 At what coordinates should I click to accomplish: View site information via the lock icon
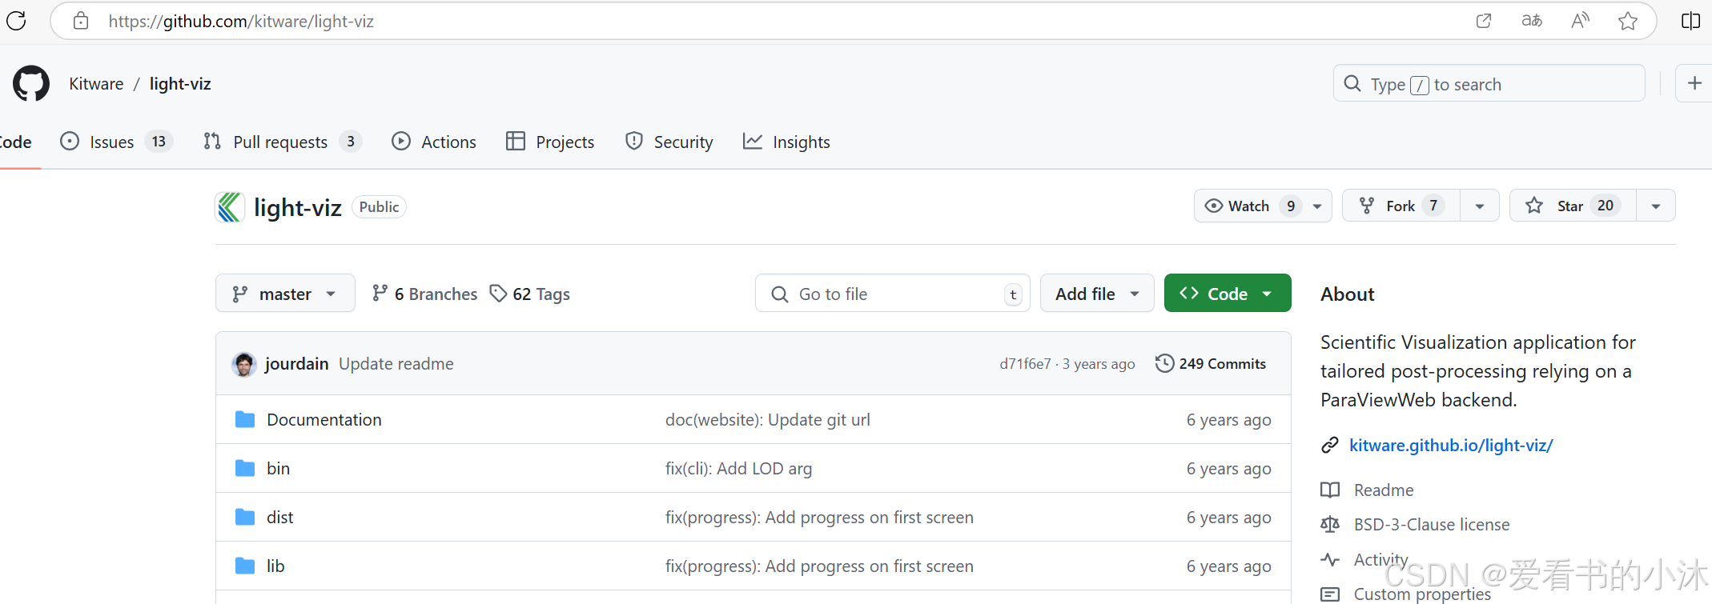point(81,21)
